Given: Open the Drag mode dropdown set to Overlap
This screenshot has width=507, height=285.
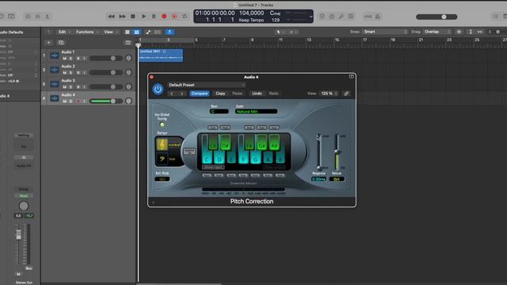Looking at the screenshot, I should point(436,32).
